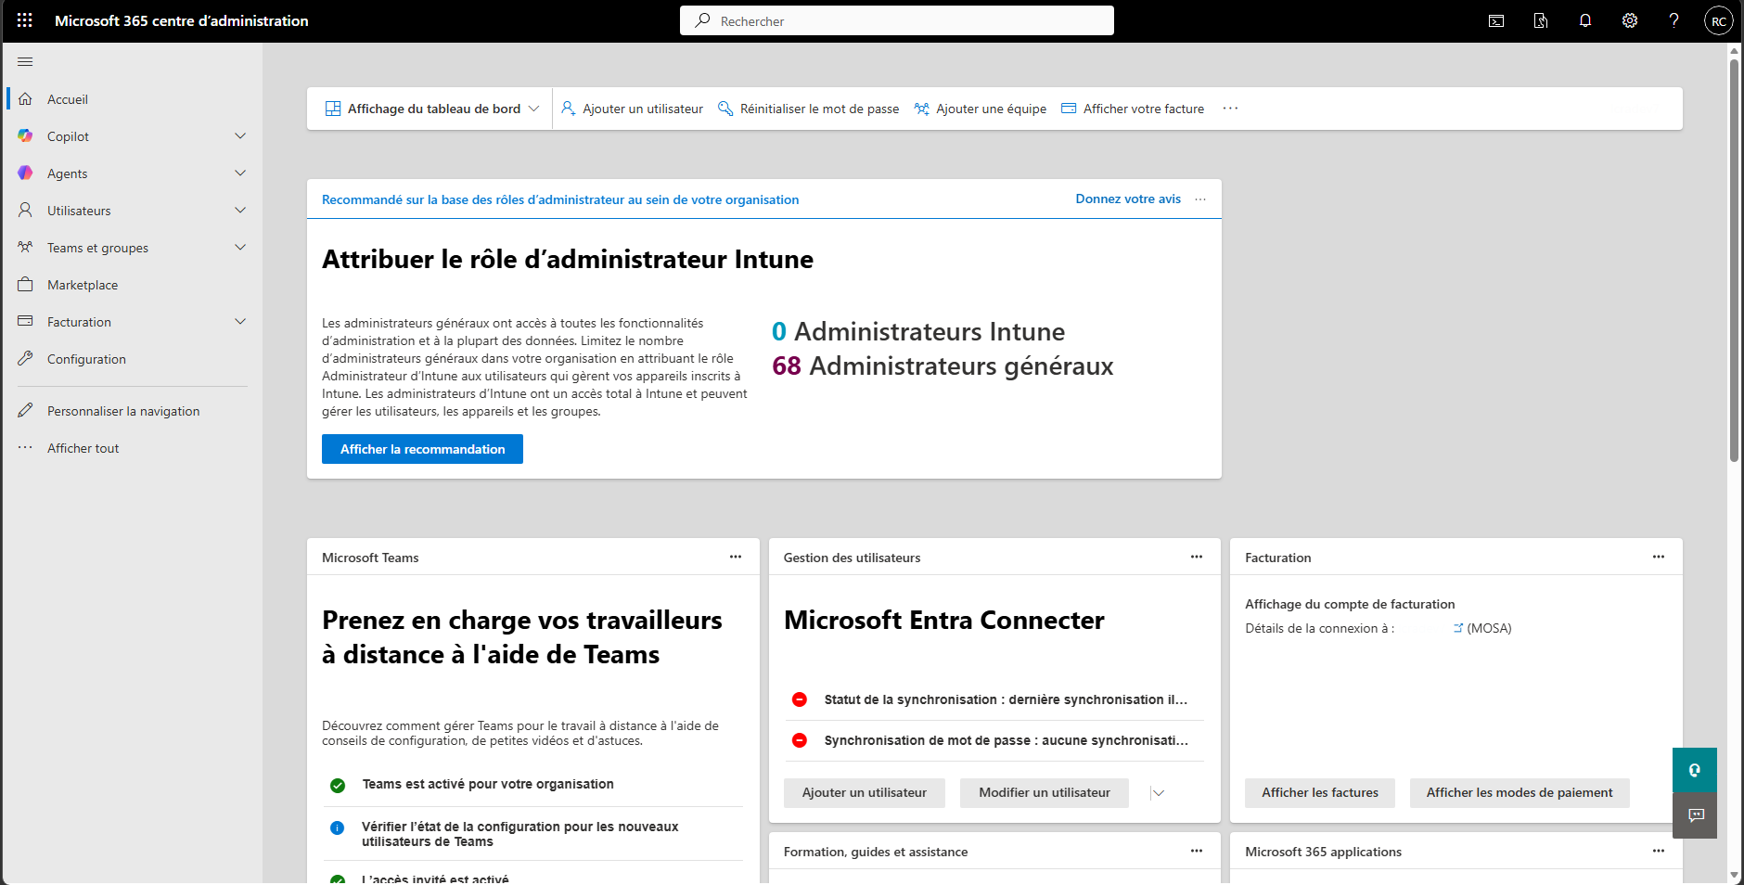Click the document updates icon in header
1744x885 pixels.
click(x=1541, y=20)
